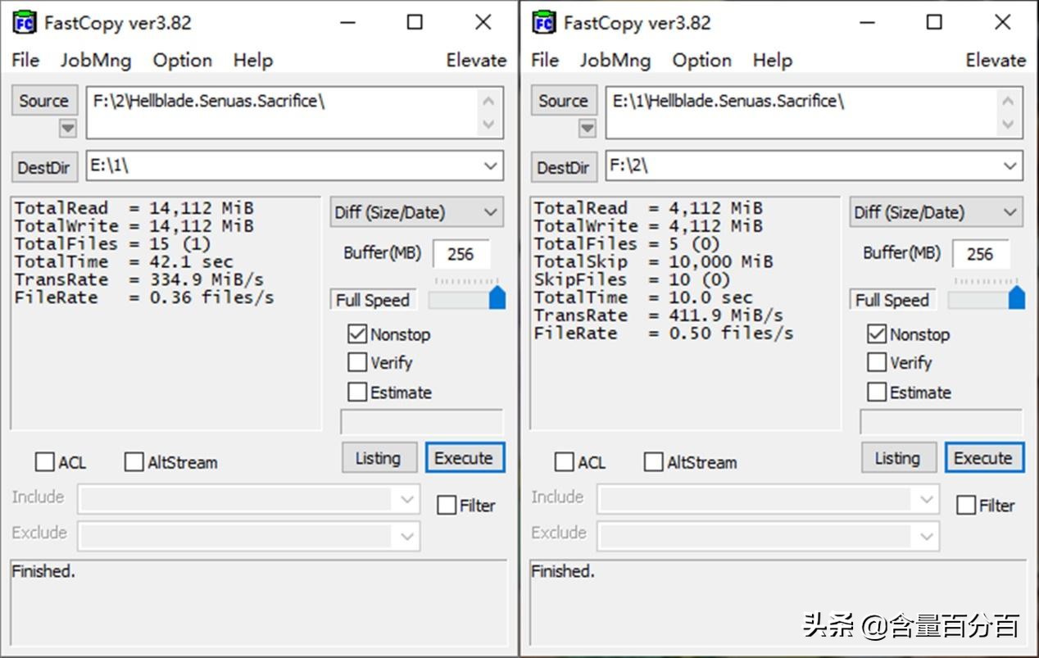The height and width of the screenshot is (658, 1039).
Task: Uncheck Nonstop checkbox in right window
Action: click(x=877, y=334)
